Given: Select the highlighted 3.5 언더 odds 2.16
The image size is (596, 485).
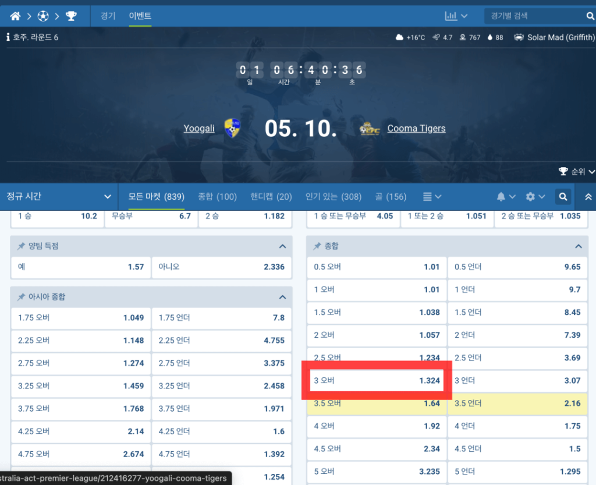Looking at the screenshot, I should [x=517, y=403].
